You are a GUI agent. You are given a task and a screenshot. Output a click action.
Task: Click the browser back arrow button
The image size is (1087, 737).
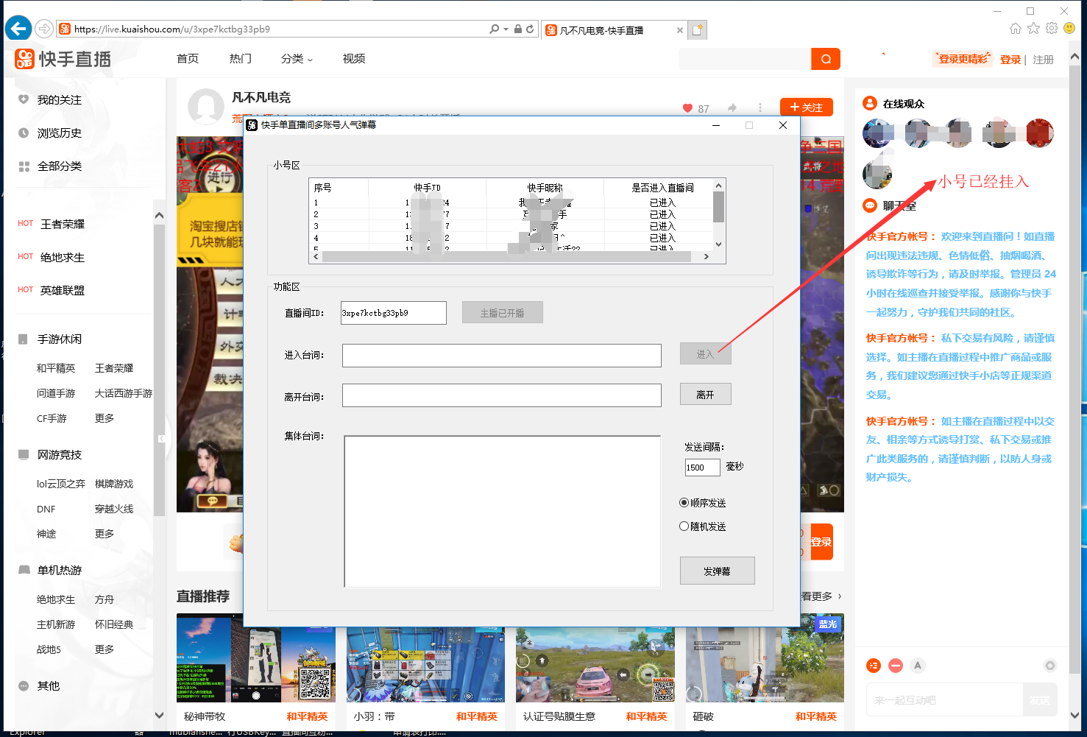[18, 29]
